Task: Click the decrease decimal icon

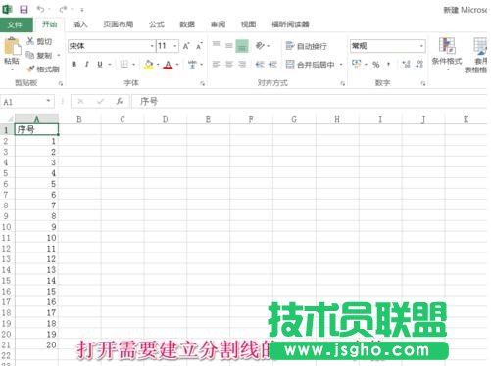Action: 419,64
